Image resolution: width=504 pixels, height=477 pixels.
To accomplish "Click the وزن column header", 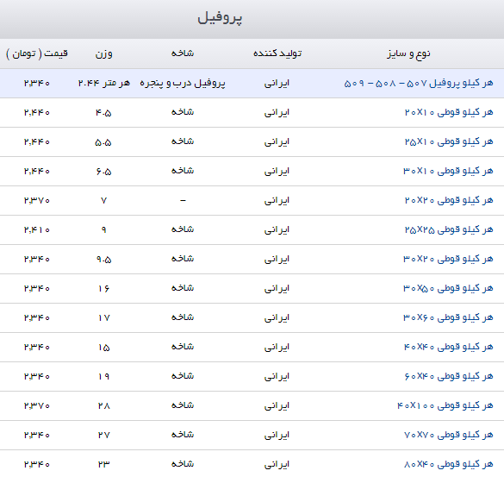I will click(104, 53).
